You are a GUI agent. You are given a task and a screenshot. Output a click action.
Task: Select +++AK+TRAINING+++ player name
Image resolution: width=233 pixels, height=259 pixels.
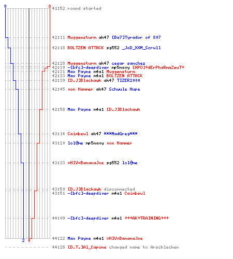[x=147, y=218]
